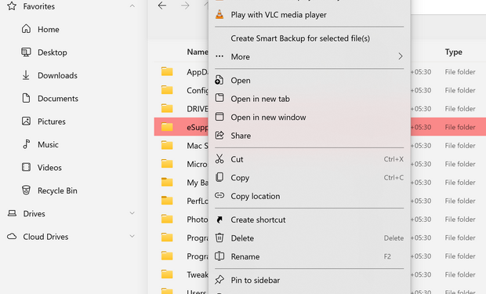Image resolution: width=486 pixels, height=294 pixels.
Task: Click the Cloud Drives cloud icon
Action: [x=12, y=236]
